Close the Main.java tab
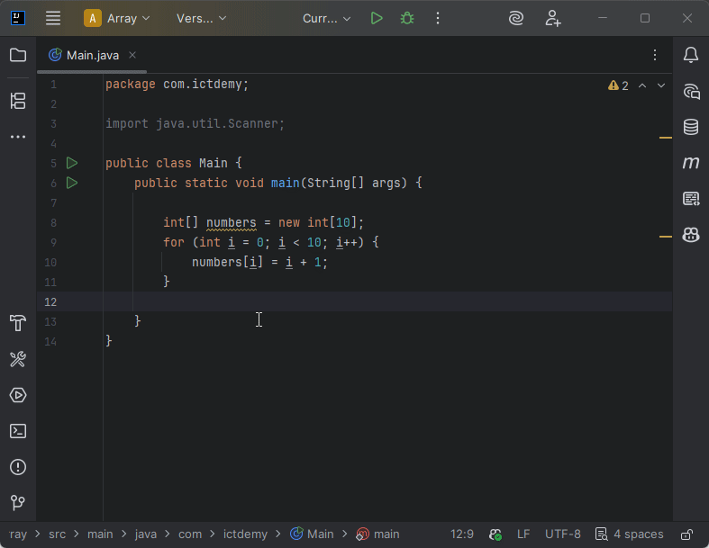The width and height of the screenshot is (709, 548). pyautogui.click(x=132, y=55)
